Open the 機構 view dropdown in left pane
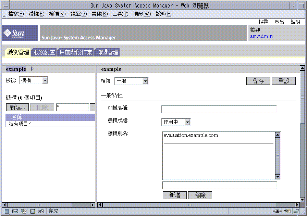307x216 pixels. coord(34,80)
